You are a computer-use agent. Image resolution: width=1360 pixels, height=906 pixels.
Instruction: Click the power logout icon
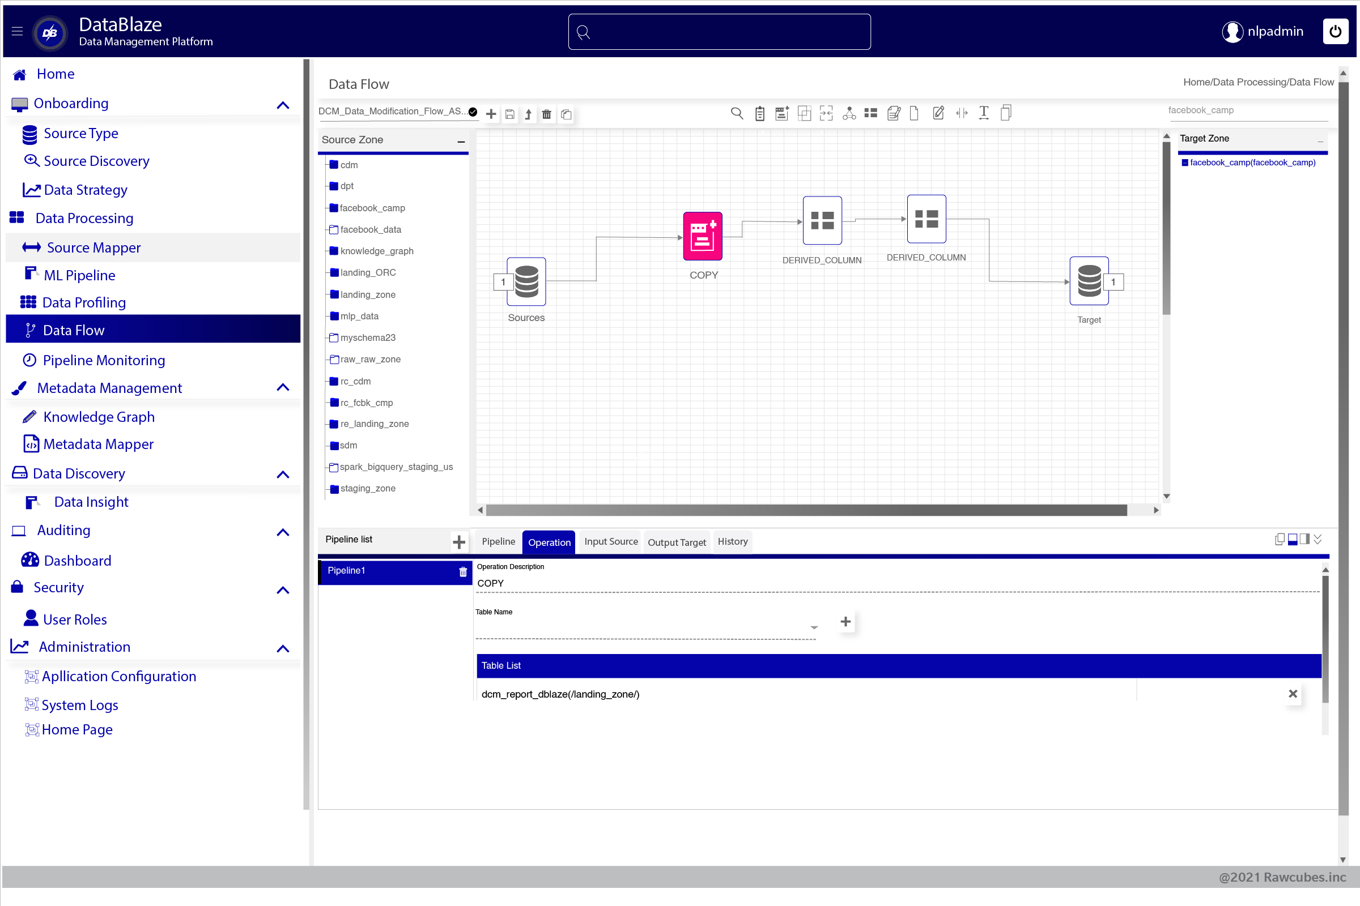[x=1336, y=31]
